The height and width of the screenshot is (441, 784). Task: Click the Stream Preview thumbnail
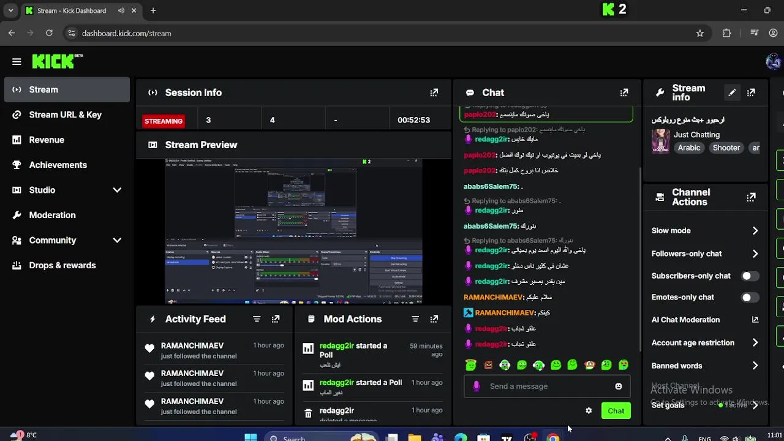pos(293,231)
